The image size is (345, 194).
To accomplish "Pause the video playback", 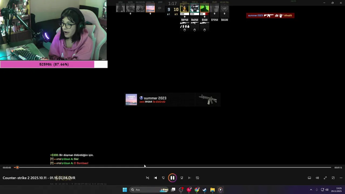I will [172, 178].
